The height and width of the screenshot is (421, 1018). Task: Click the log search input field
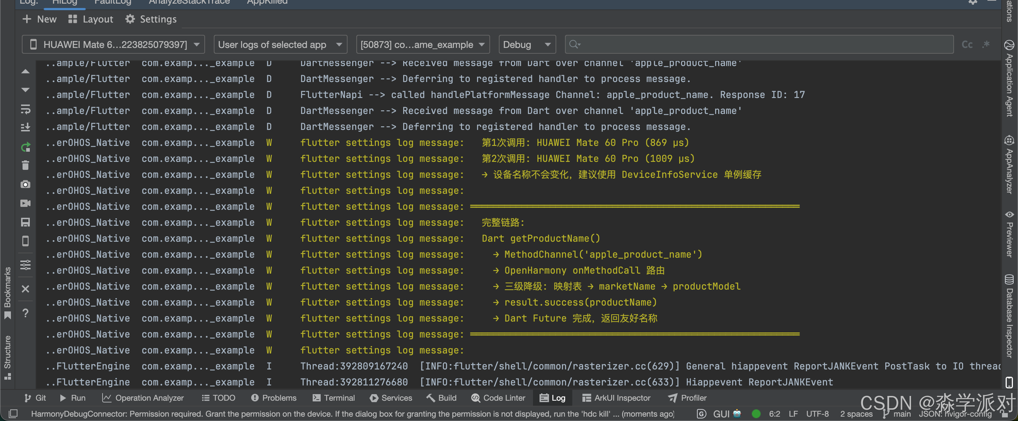click(x=759, y=45)
